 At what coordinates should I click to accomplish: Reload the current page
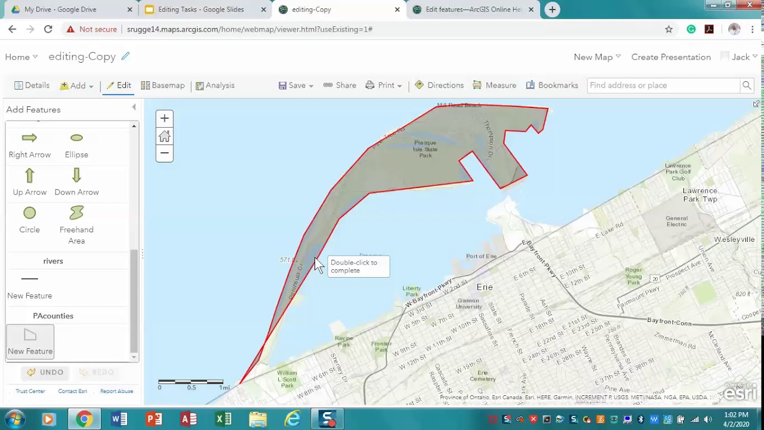[x=48, y=29]
